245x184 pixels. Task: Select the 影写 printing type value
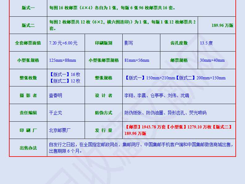click(129, 43)
